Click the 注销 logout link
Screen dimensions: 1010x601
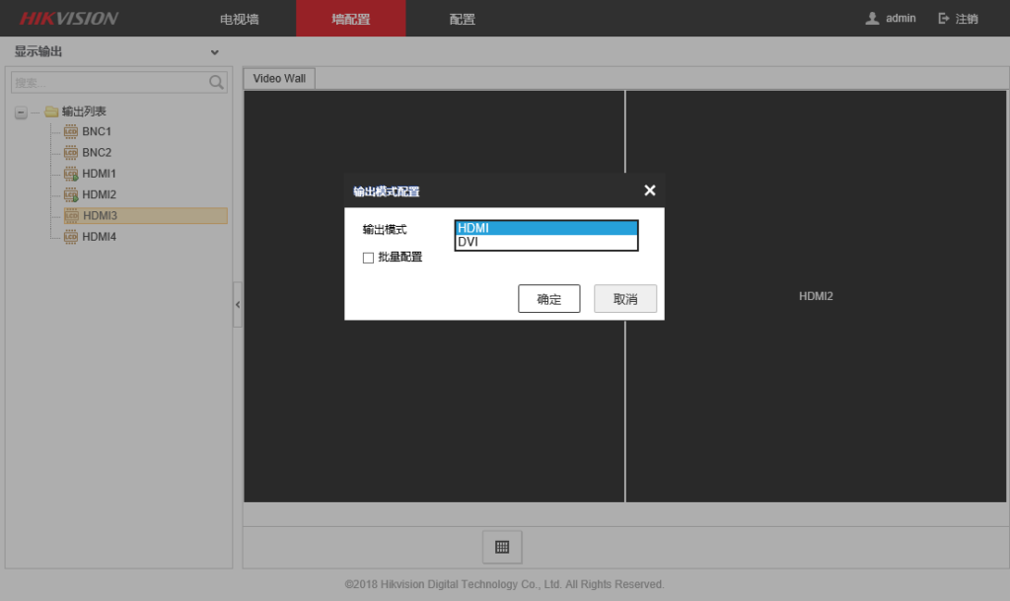[x=959, y=19]
